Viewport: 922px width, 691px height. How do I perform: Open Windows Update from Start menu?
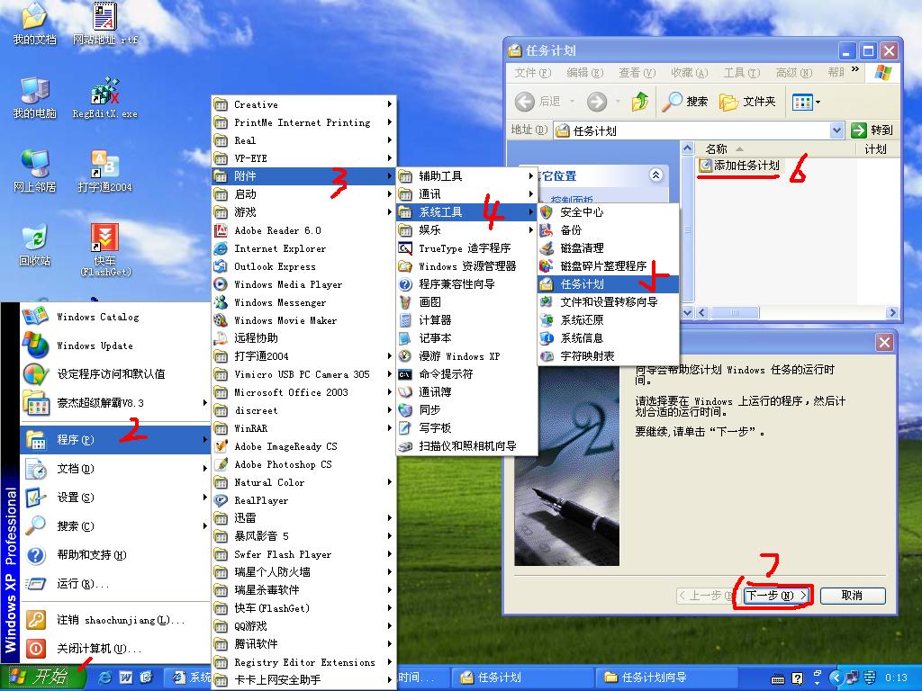pyautogui.click(x=115, y=345)
